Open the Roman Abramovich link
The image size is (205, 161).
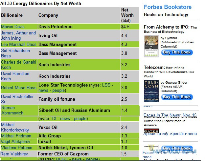pos(12,111)
